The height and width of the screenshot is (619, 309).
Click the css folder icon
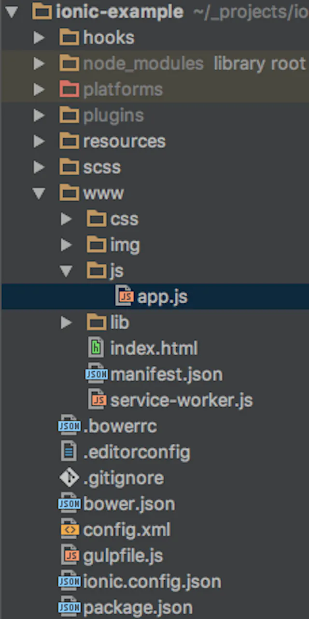click(97, 219)
